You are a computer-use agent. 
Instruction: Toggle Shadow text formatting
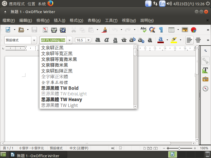click(x=150, y=40)
